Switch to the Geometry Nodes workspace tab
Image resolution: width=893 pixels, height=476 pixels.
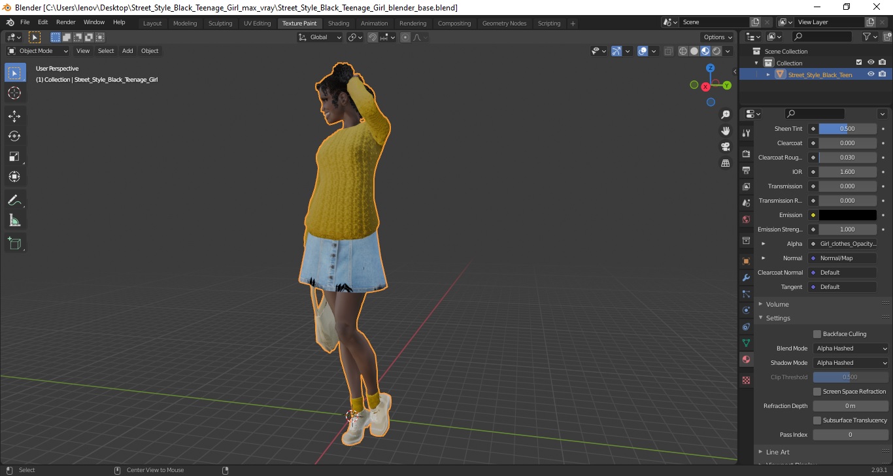point(504,24)
